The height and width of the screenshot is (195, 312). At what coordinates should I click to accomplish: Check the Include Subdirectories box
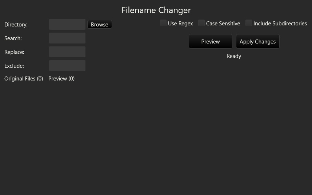click(249, 23)
